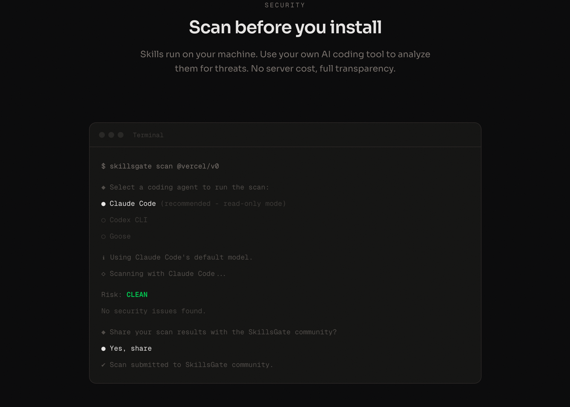570x407 pixels.
Task: Click the diamond beside Share your scan results
Action: point(103,332)
